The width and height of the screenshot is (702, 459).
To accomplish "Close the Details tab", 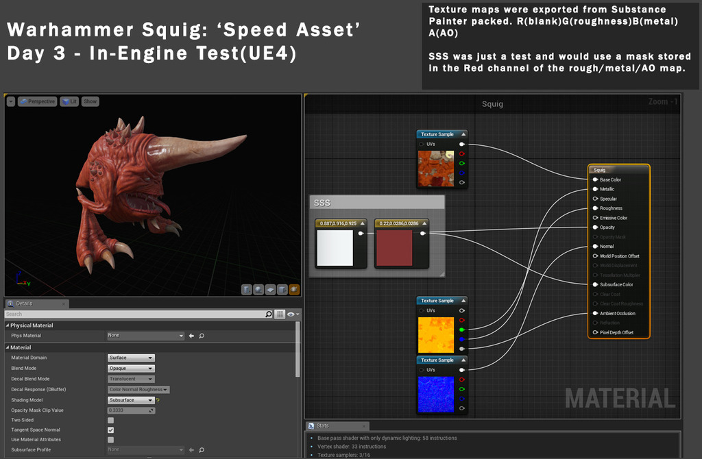I will point(64,303).
